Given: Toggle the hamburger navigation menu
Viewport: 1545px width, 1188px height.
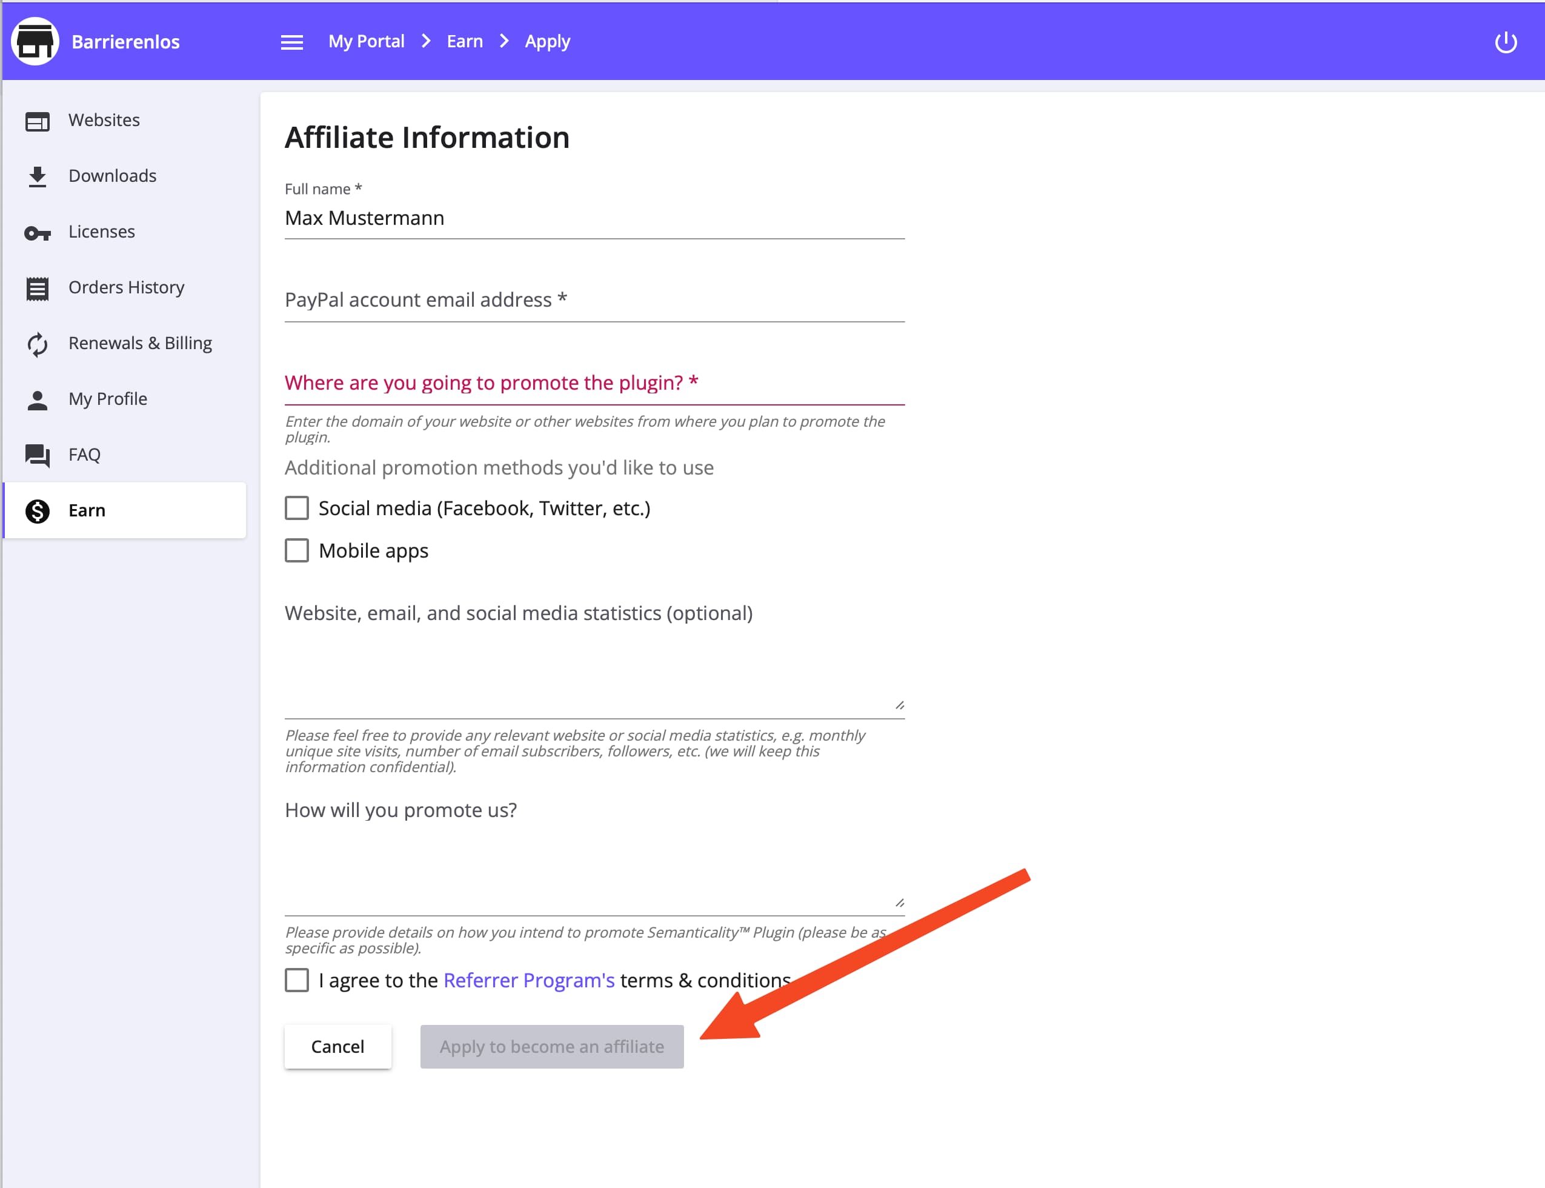Looking at the screenshot, I should (291, 41).
